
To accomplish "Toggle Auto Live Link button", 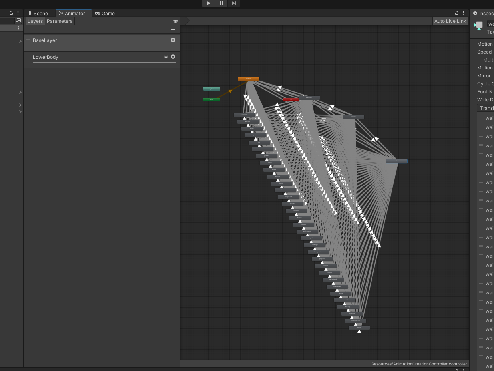I will 450,21.
